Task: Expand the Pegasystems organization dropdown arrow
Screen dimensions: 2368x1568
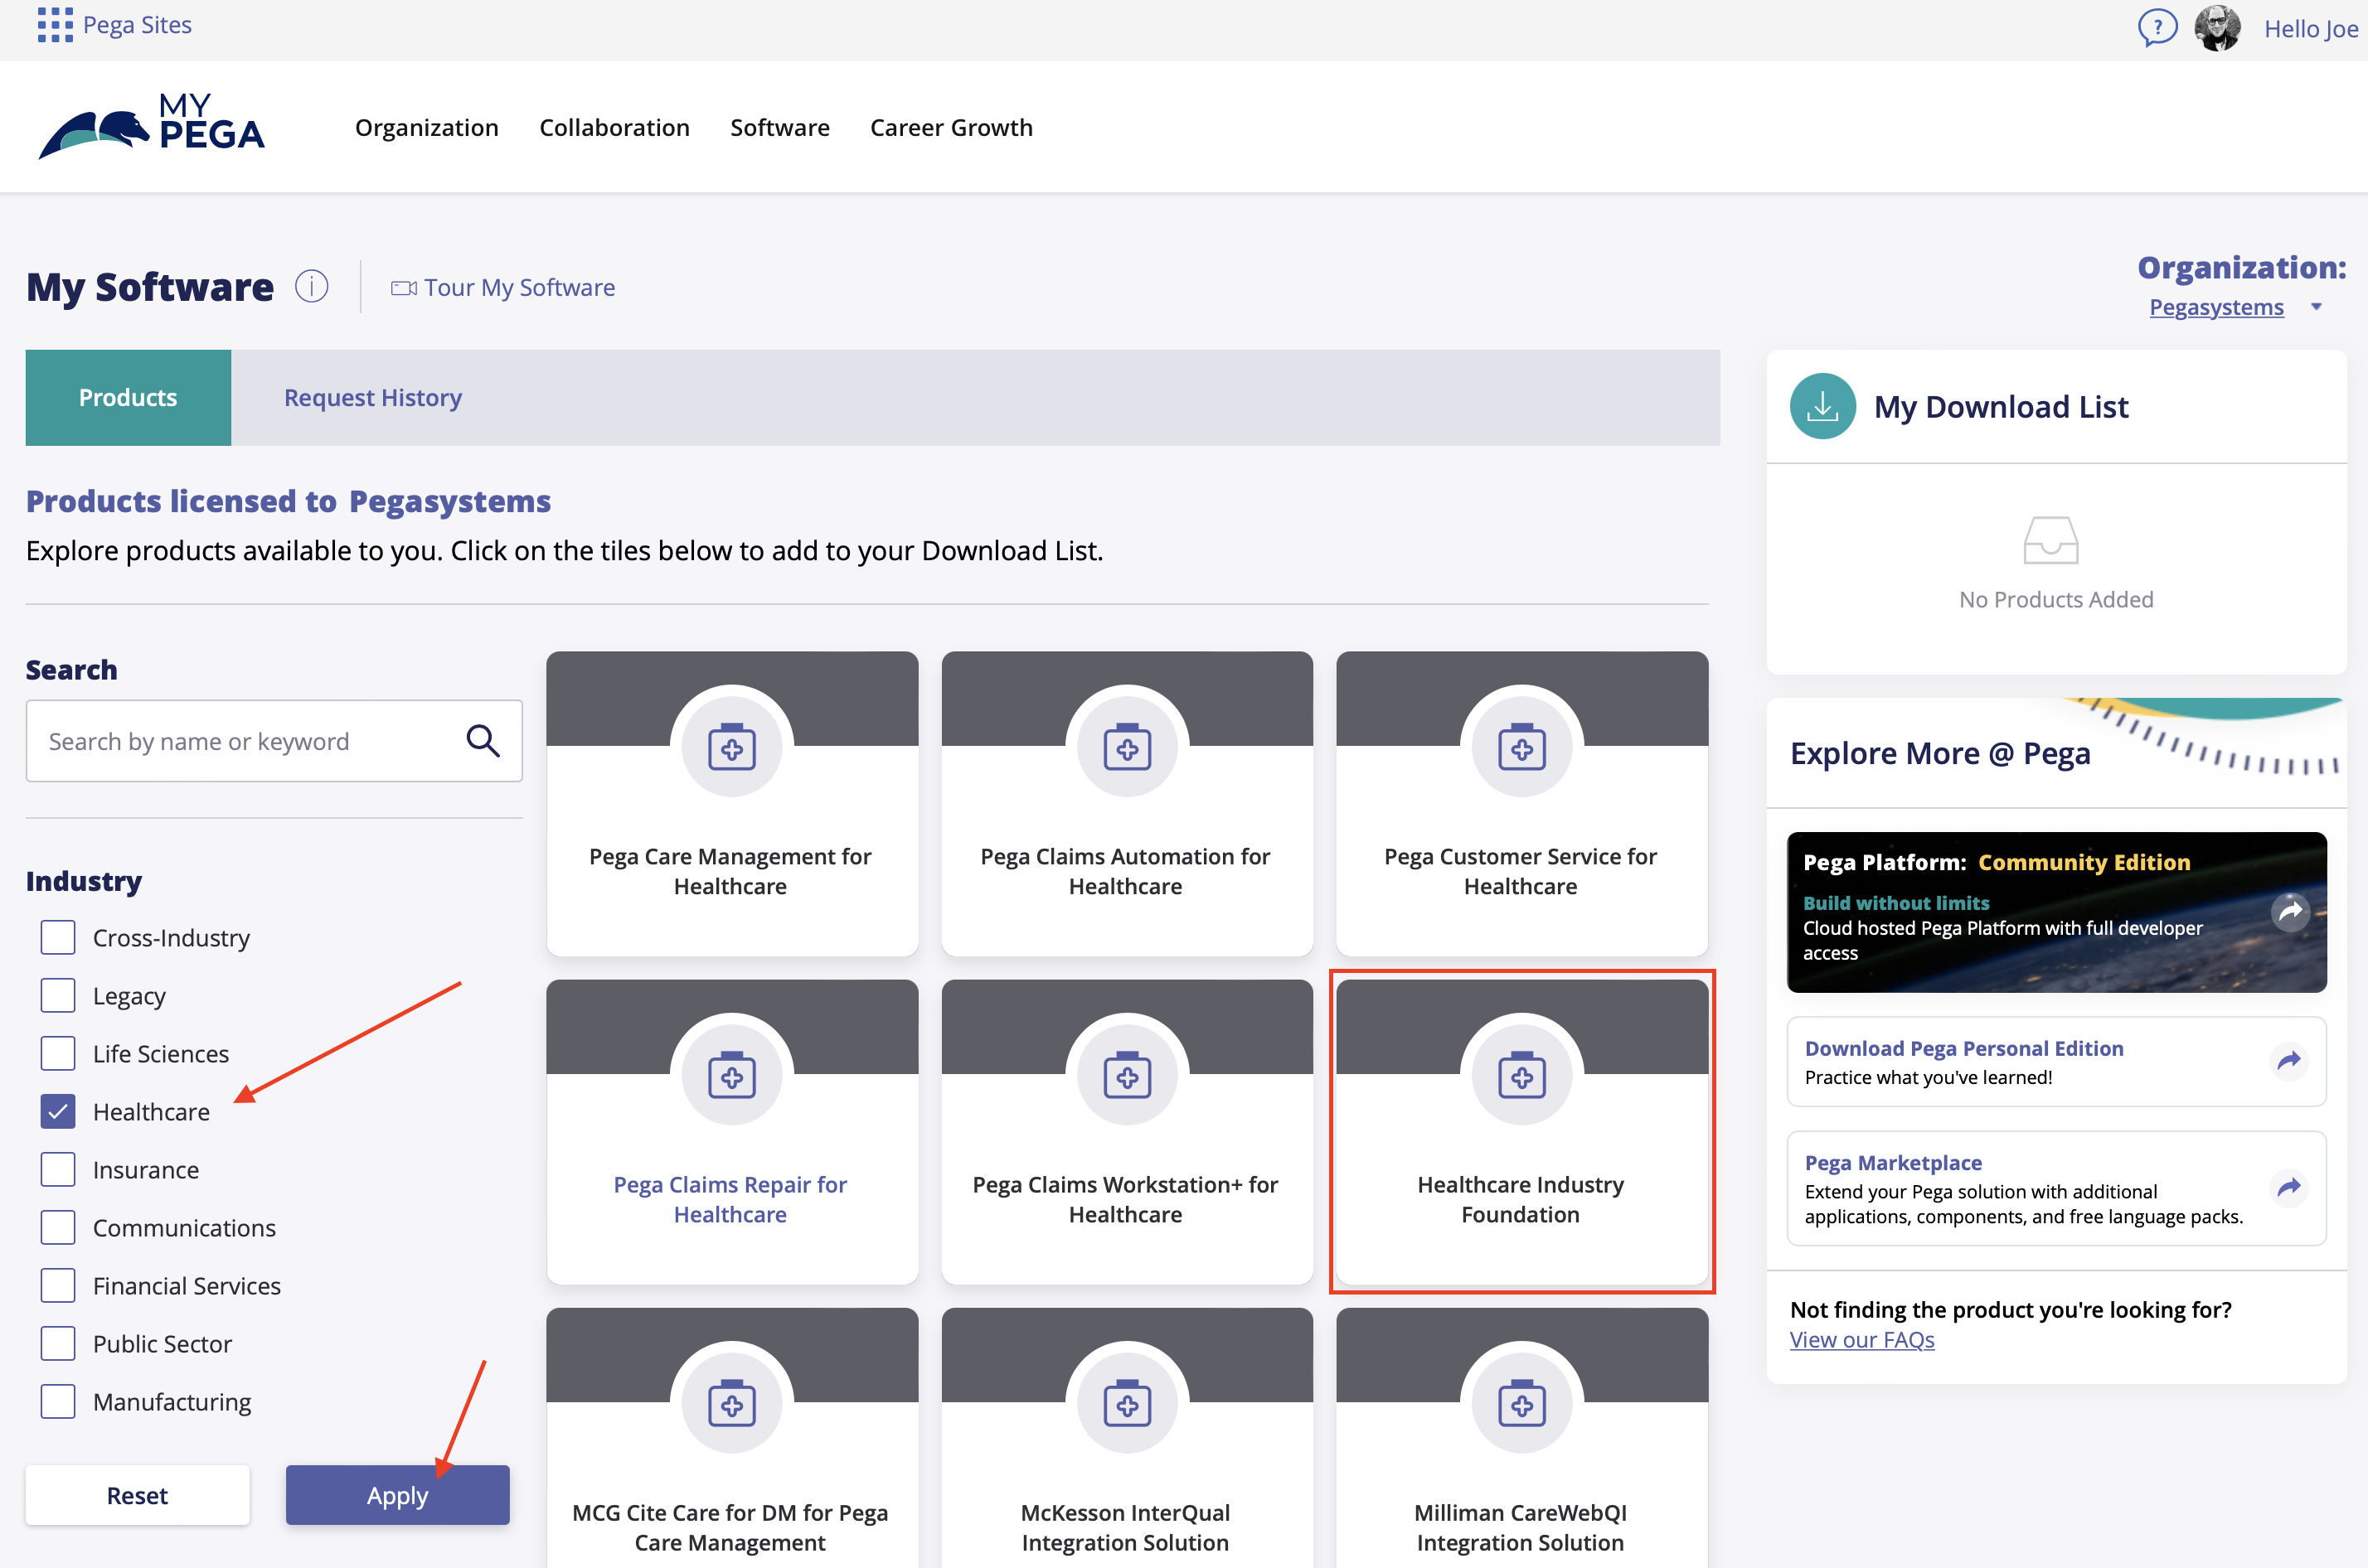Action: tap(2316, 307)
